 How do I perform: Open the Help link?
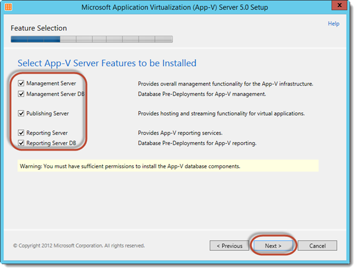click(x=333, y=24)
